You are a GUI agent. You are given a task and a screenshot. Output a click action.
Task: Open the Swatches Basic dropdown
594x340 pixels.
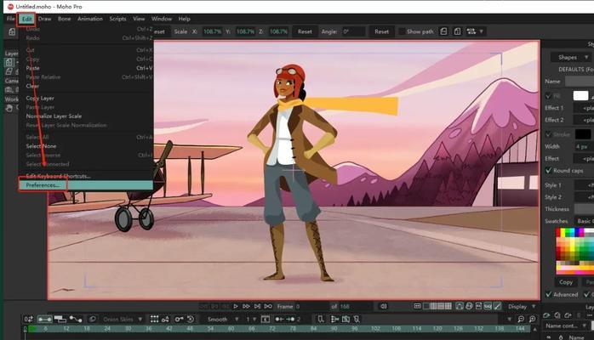(x=584, y=221)
